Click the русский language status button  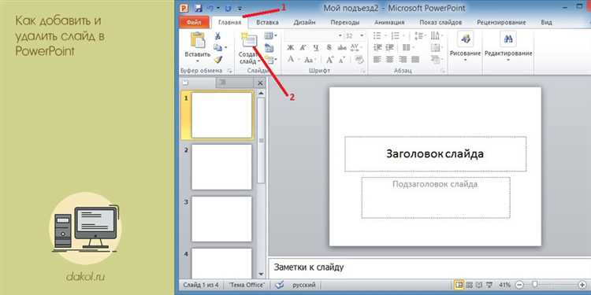pos(303,285)
